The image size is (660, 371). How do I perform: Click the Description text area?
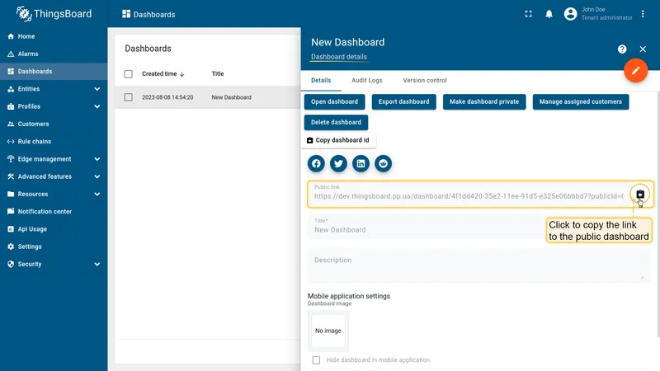(x=479, y=265)
